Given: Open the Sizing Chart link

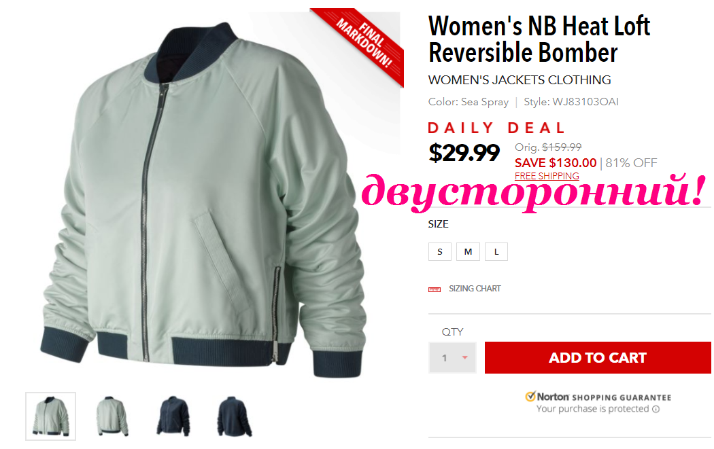Looking at the screenshot, I should tap(475, 289).
